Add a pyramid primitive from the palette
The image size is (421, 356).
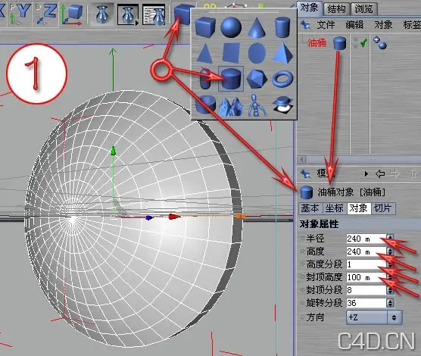282,53
